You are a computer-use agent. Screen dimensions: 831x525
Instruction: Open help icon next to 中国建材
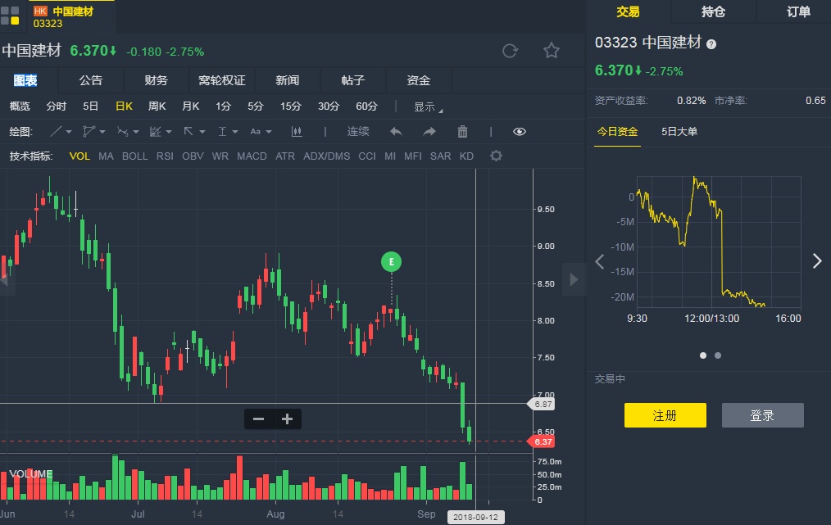711,43
